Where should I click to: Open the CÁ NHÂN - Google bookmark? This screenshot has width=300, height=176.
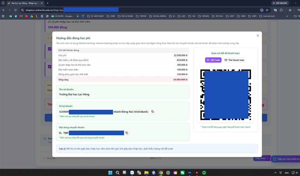pos(62,16)
